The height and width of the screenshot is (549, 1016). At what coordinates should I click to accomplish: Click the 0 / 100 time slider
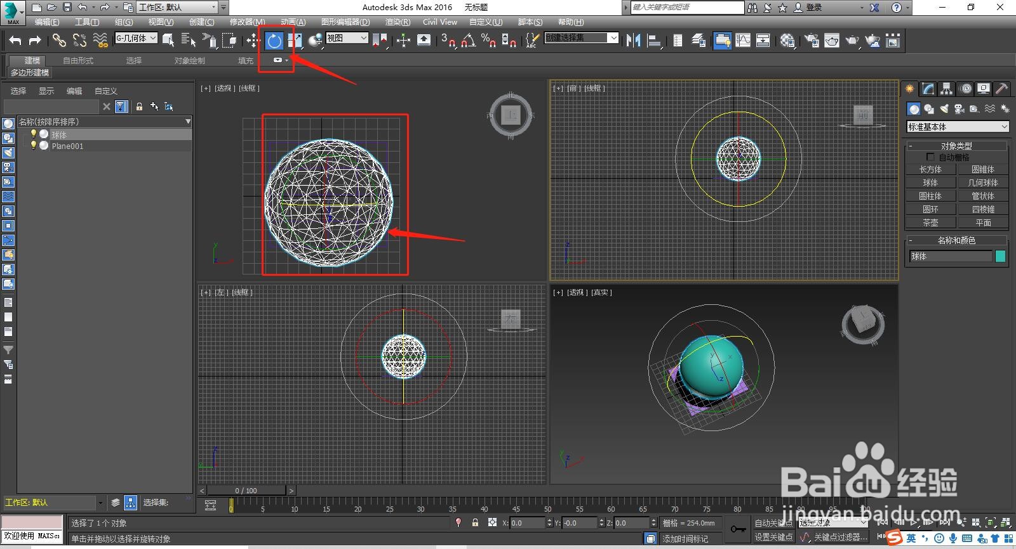click(246, 491)
